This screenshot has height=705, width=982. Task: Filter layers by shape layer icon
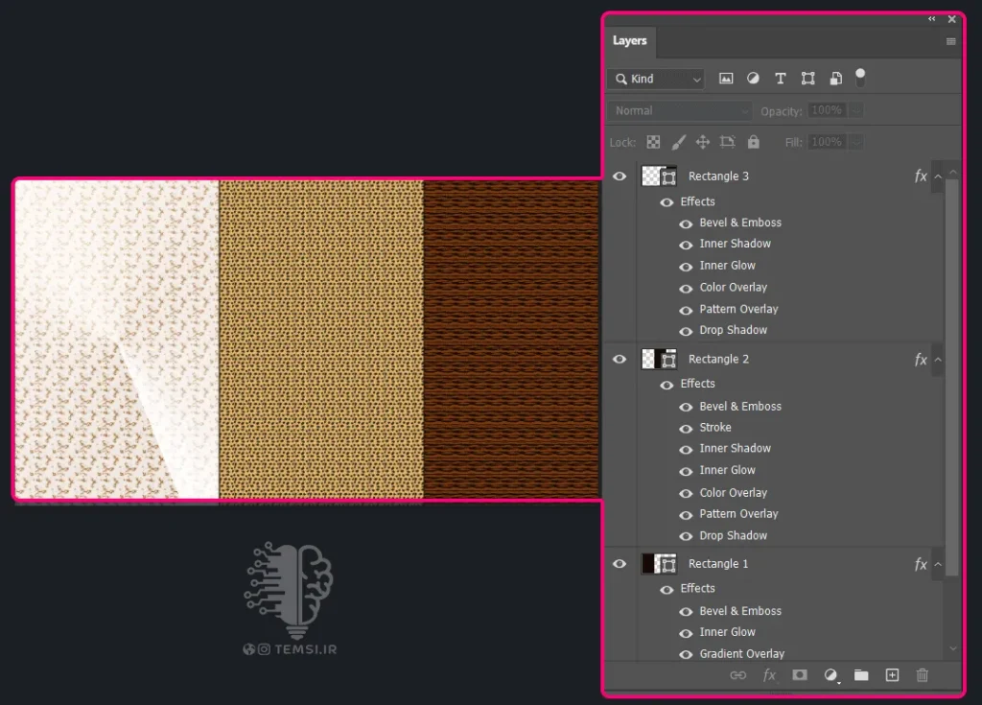pyautogui.click(x=807, y=79)
